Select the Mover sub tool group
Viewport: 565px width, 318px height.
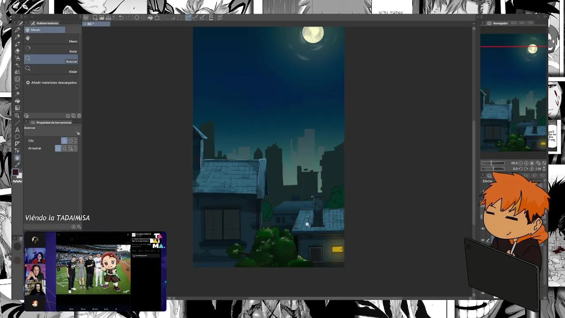45,30
